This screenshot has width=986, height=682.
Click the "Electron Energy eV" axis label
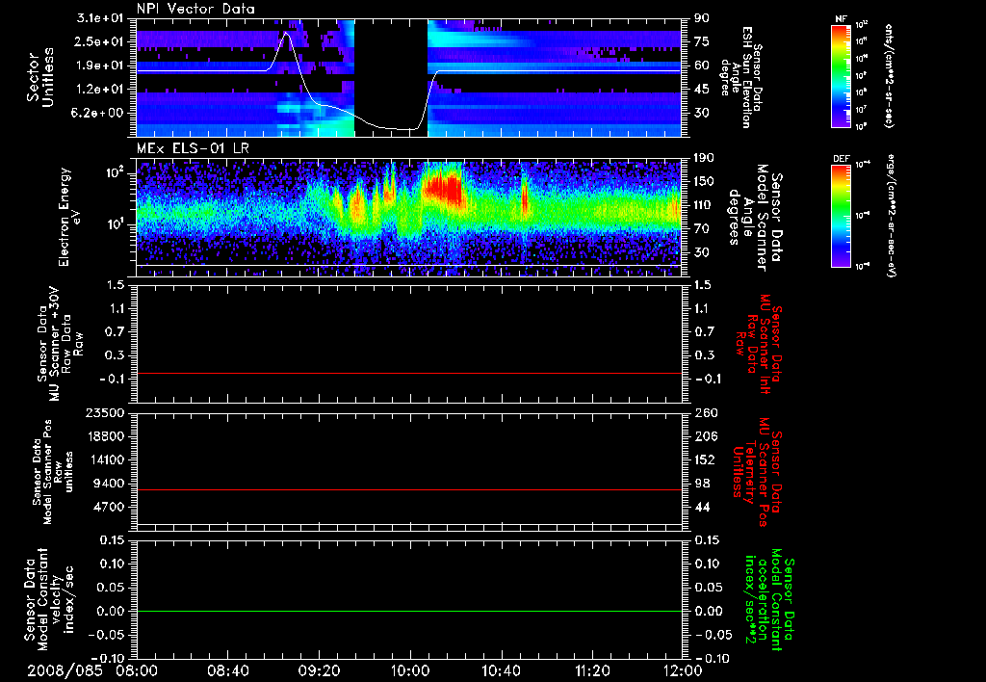click(x=69, y=217)
